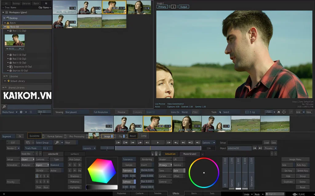This screenshot has height=196, width=315.
Task: Open the playback Options dropdown
Action: [x=209, y=143]
